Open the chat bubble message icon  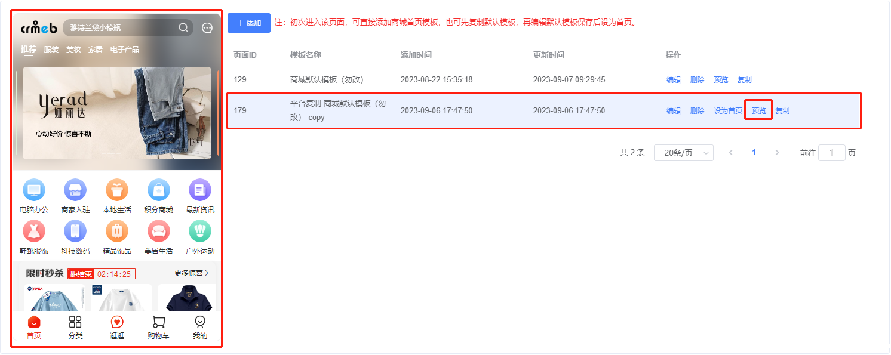click(207, 28)
